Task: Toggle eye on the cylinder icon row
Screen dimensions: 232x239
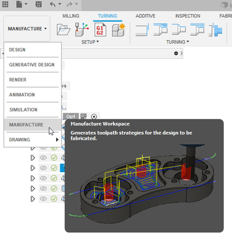Action: [x=44, y=188]
